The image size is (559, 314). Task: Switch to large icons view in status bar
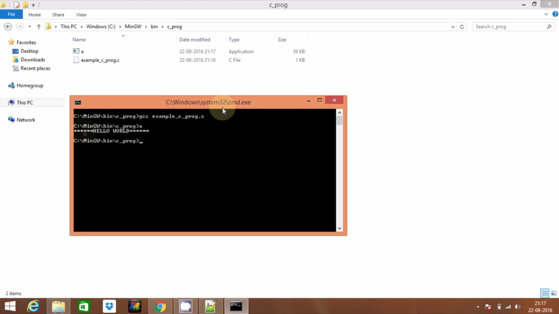[x=553, y=293]
